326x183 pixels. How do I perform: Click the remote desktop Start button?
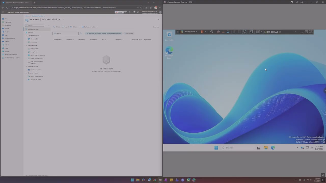coord(216,148)
